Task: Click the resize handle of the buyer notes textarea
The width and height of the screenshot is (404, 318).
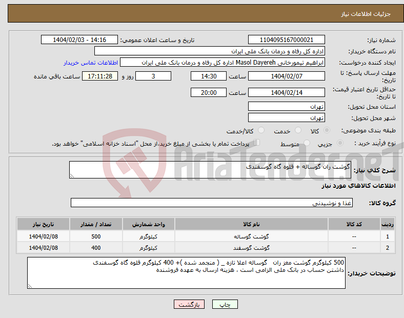Action: [x=30, y=286]
